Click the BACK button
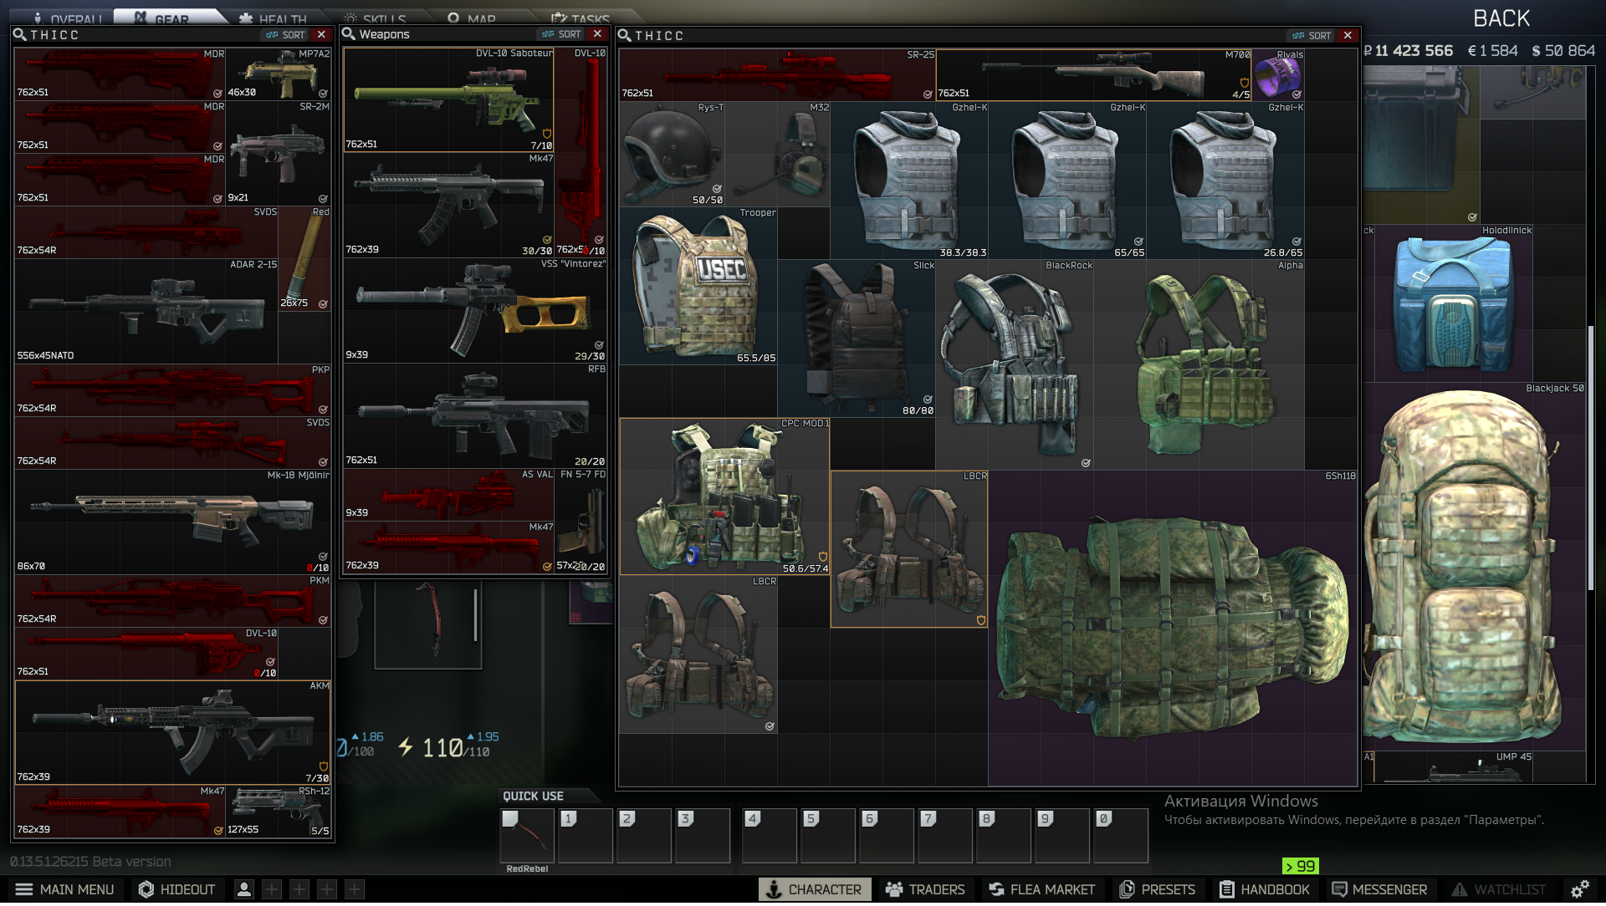1606x906 pixels. (1501, 18)
